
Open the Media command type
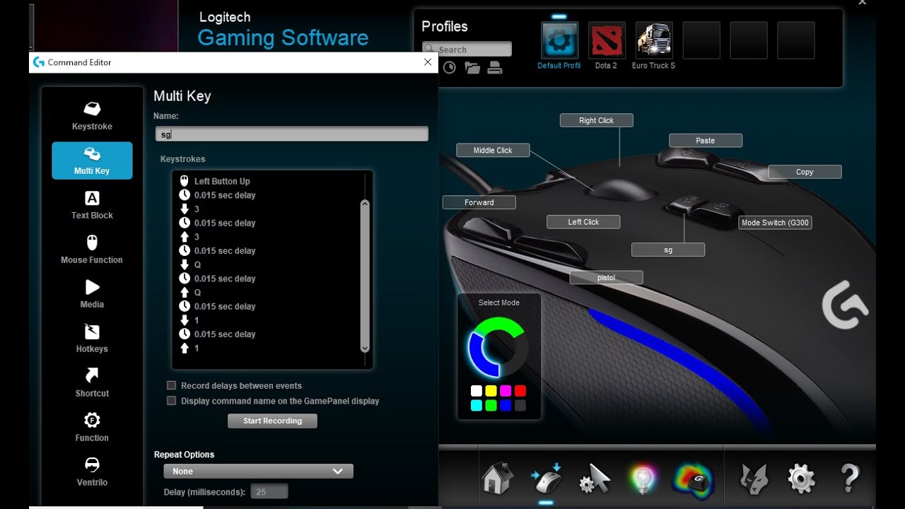92,294
